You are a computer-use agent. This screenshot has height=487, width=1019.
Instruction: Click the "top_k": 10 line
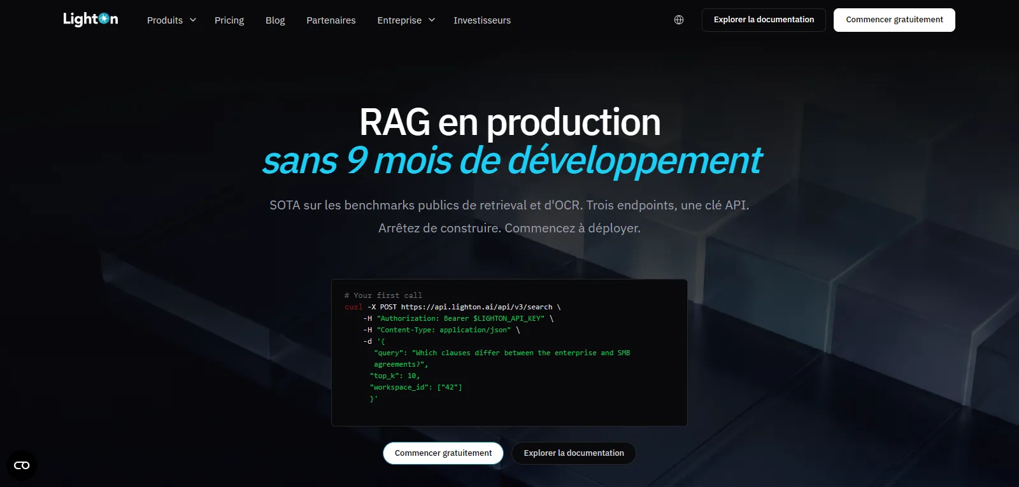[x=395, y=376]
